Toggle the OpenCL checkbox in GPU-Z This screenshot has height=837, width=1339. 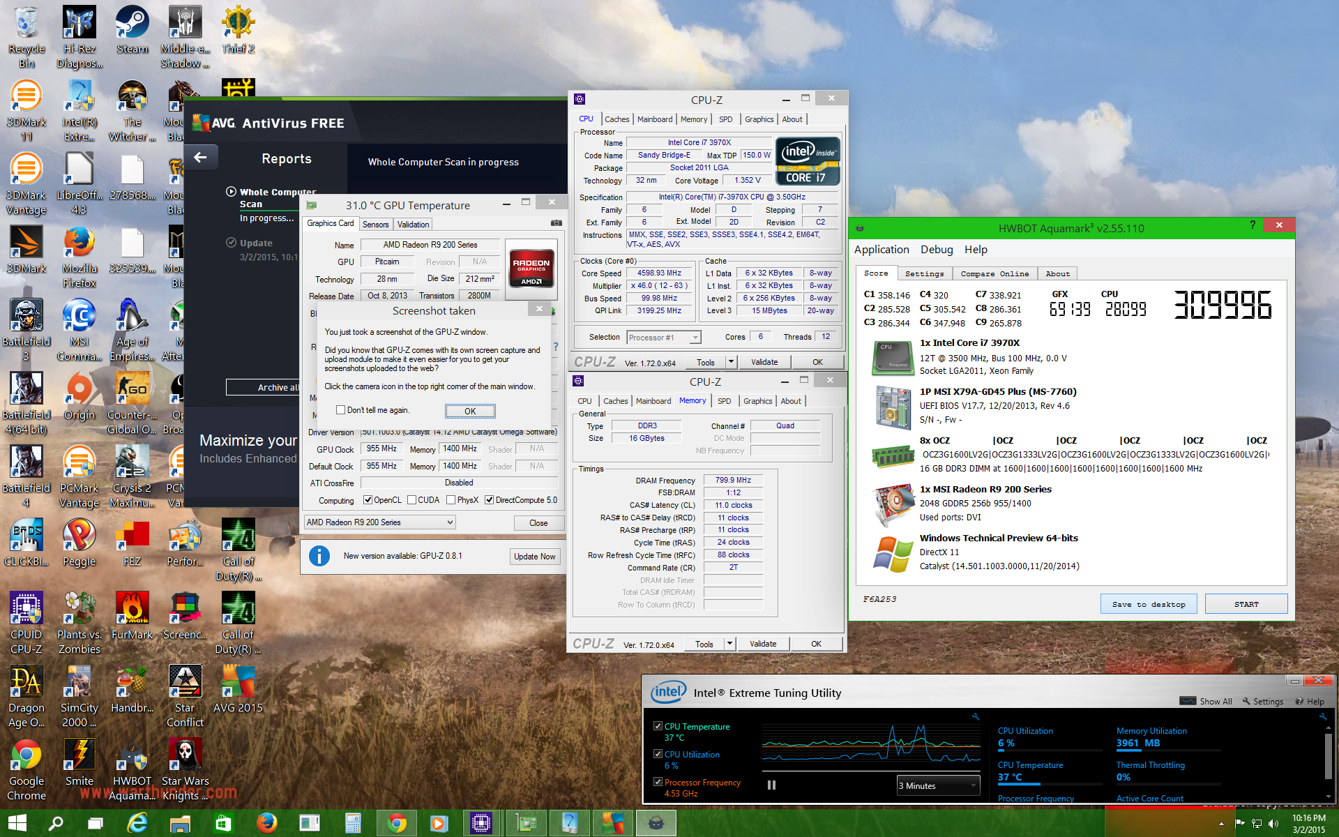click(368, 500)
